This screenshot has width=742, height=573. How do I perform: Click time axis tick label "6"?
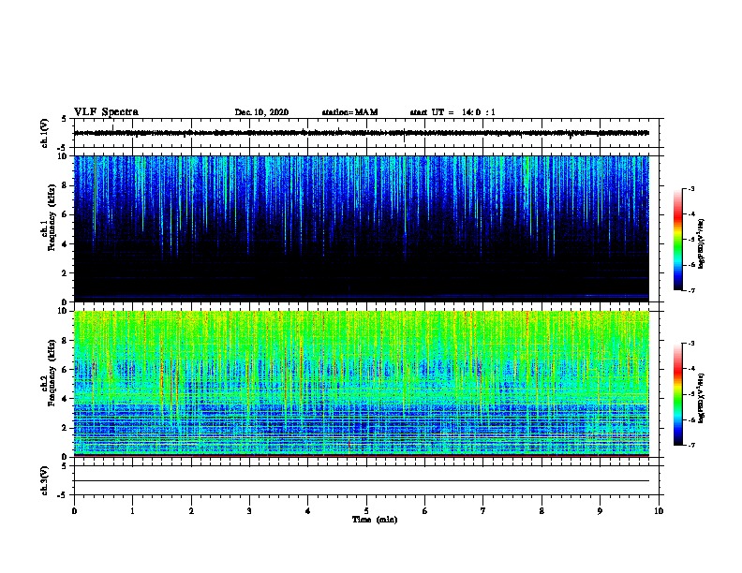[425, 511]
